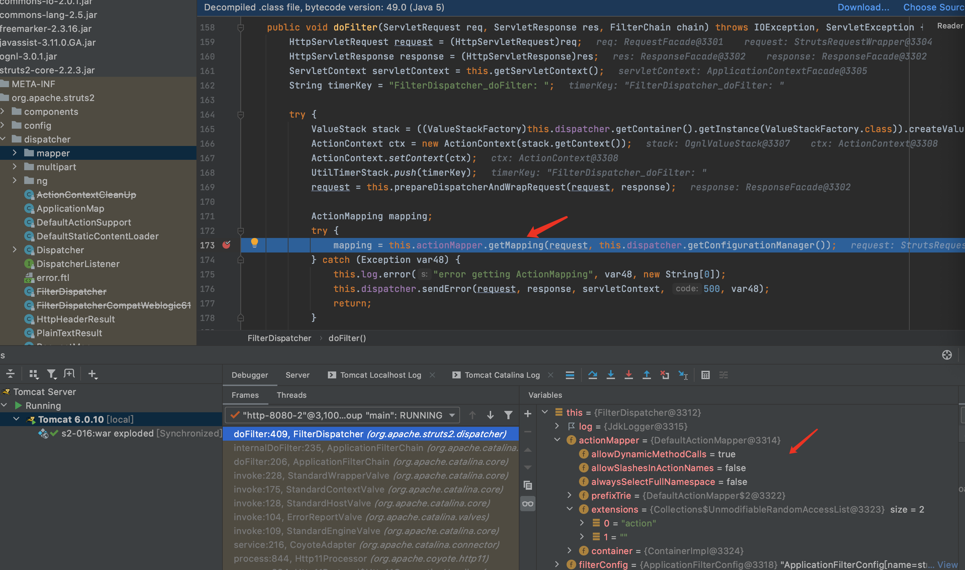Click View link for filterConfig value

(x=947, y=564)
